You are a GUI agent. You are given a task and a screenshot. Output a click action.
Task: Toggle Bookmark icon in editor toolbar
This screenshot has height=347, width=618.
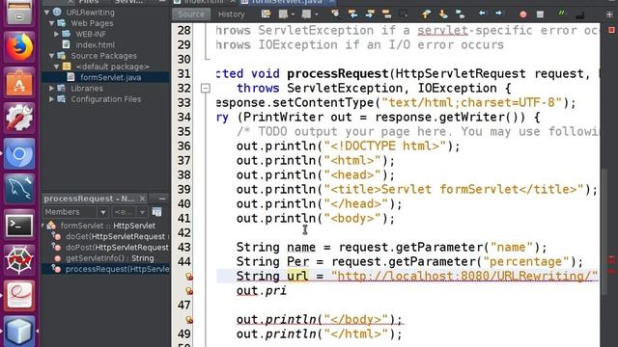coord(460,14)
